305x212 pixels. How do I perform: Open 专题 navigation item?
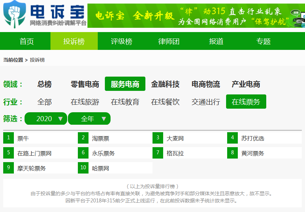pos(263,41)
